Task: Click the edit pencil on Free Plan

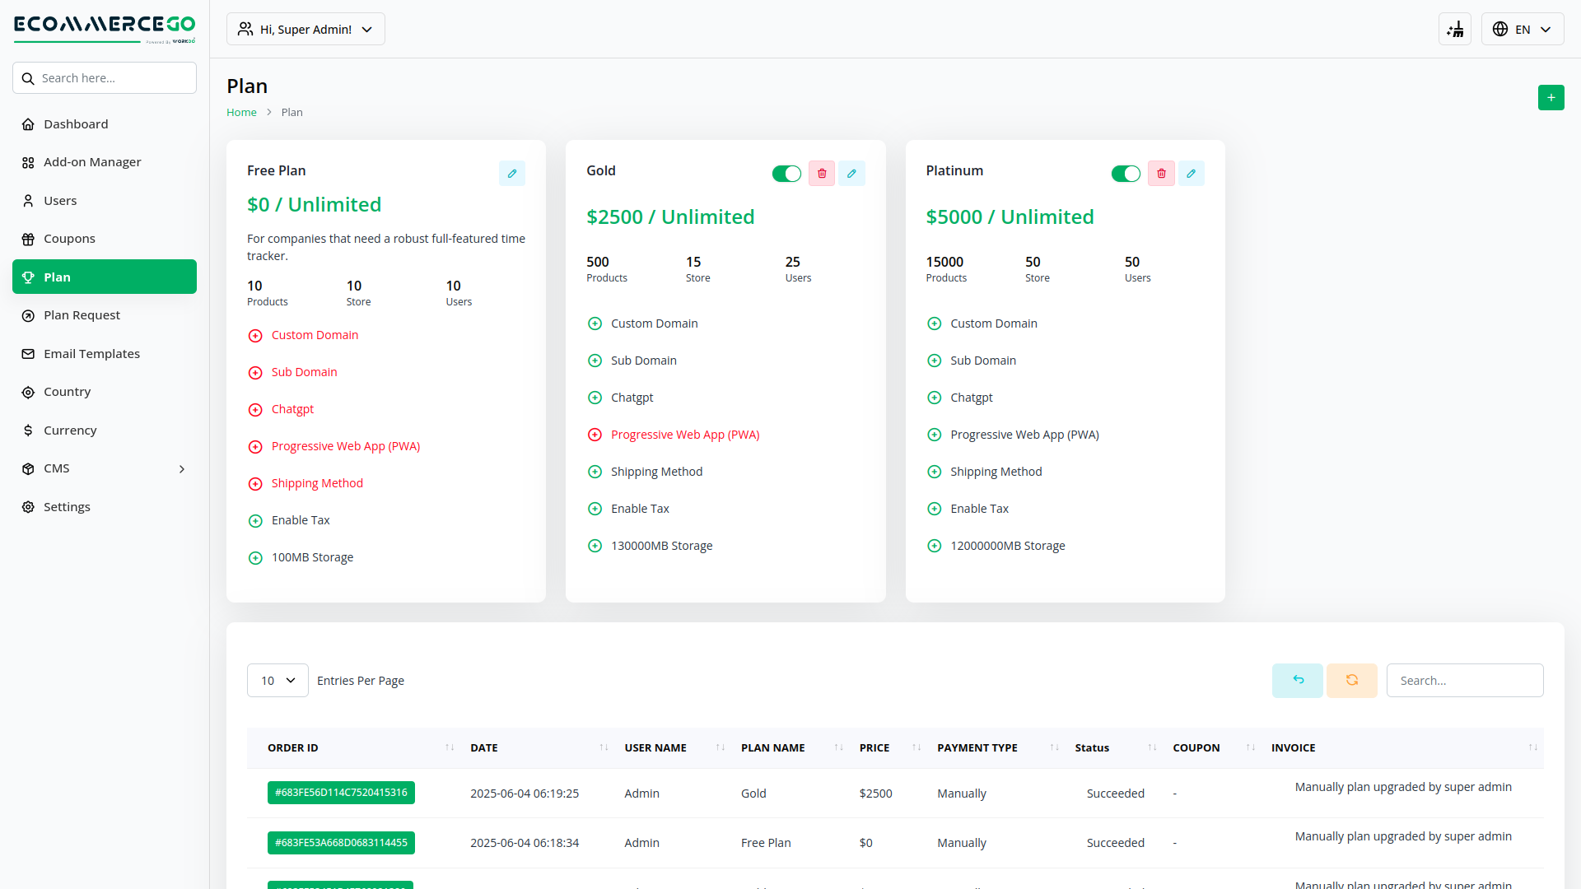Action: pos(511,174)
